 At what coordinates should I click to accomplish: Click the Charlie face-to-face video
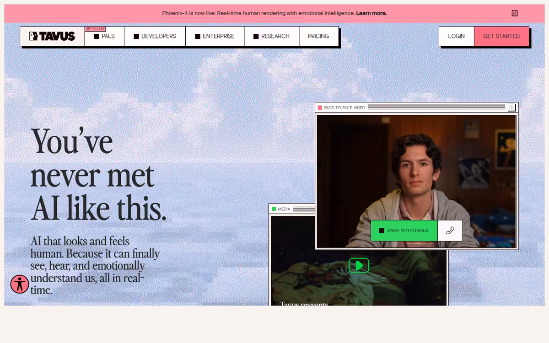[x=416, y=181]
